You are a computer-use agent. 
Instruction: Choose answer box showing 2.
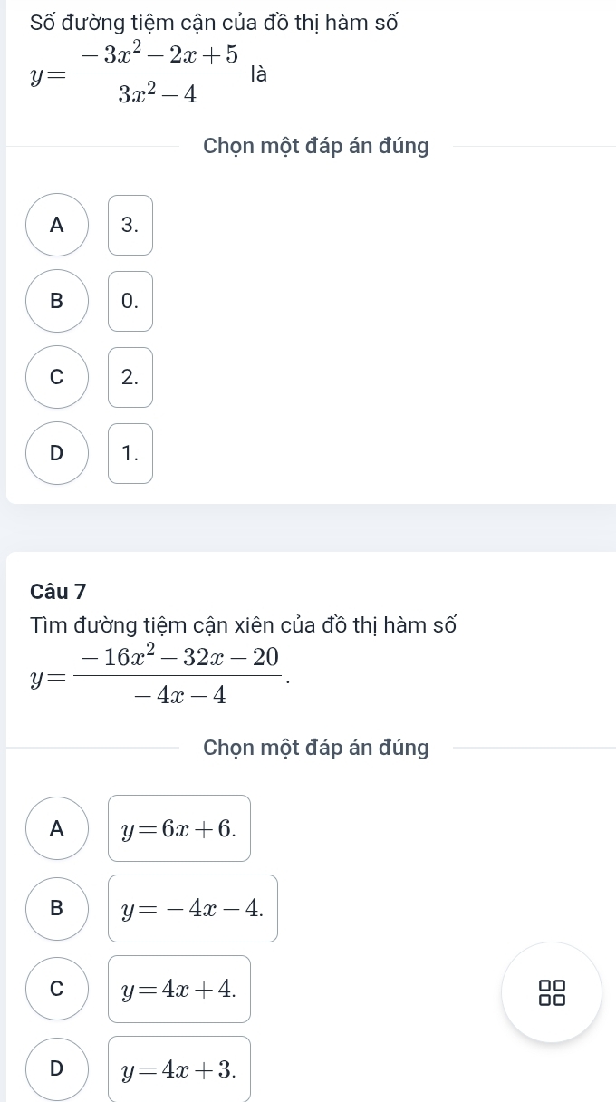click(130, 378)
